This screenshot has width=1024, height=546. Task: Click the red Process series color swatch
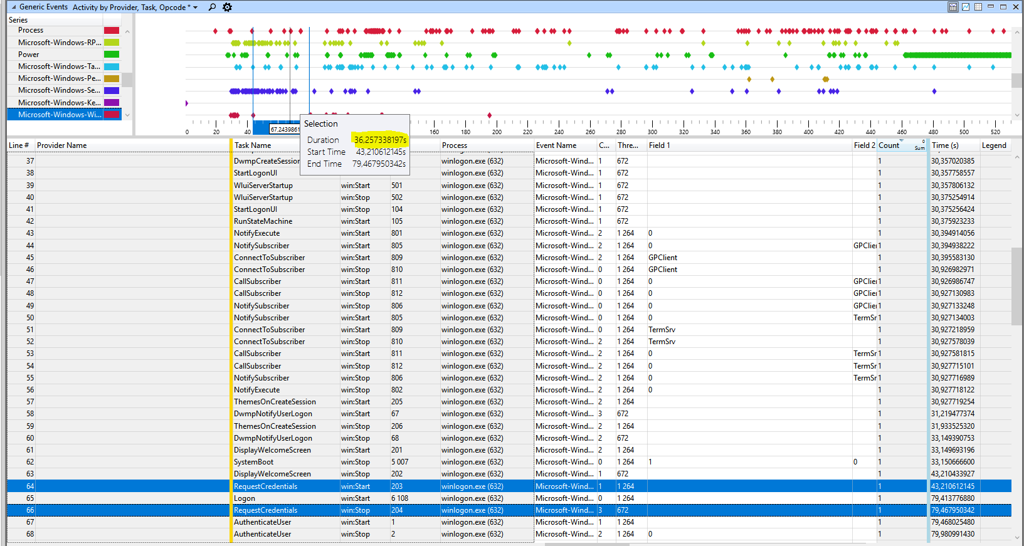(x=112, y=30)
